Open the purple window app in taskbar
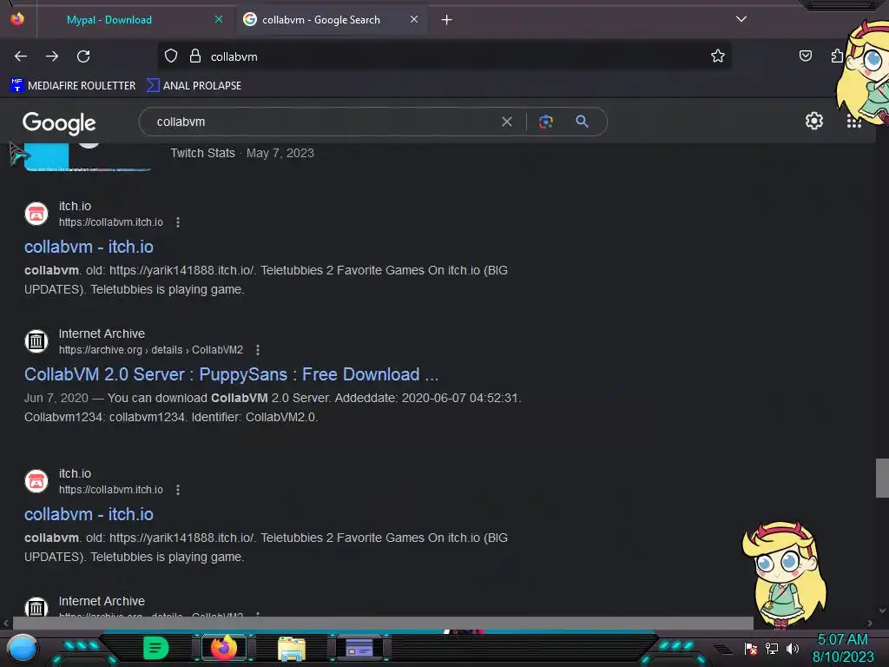 [359, 648]
